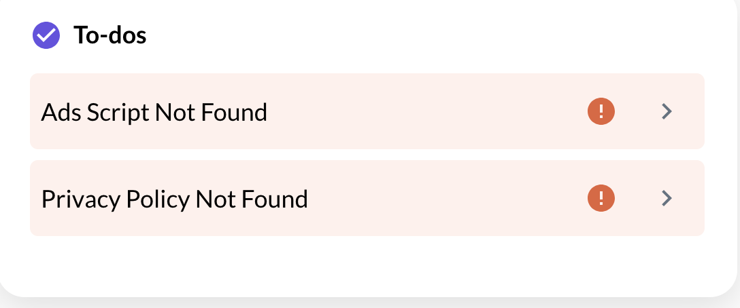Tap the orange alert badge beside Privacy Policy
This screenshot has height=308, width=740.
601,198
